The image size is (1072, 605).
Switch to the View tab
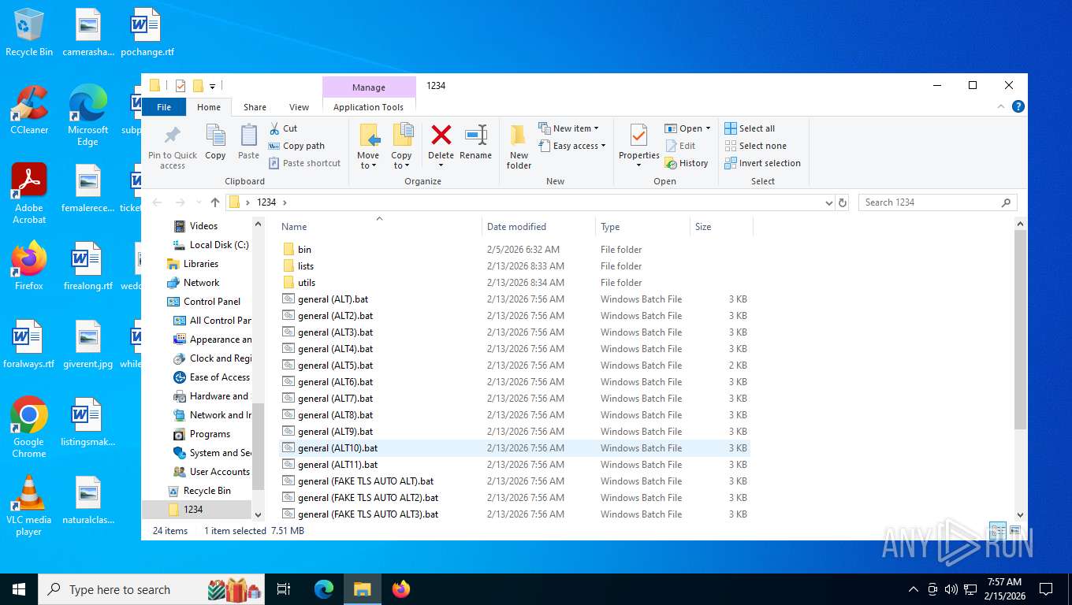[299, 107]
